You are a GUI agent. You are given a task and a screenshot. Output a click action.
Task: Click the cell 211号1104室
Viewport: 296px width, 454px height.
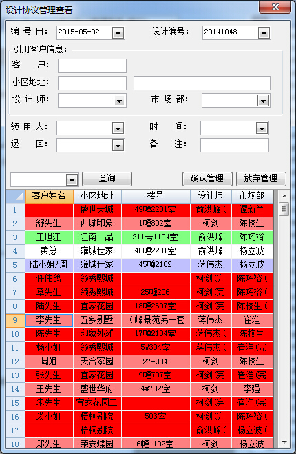pos(156,237)
